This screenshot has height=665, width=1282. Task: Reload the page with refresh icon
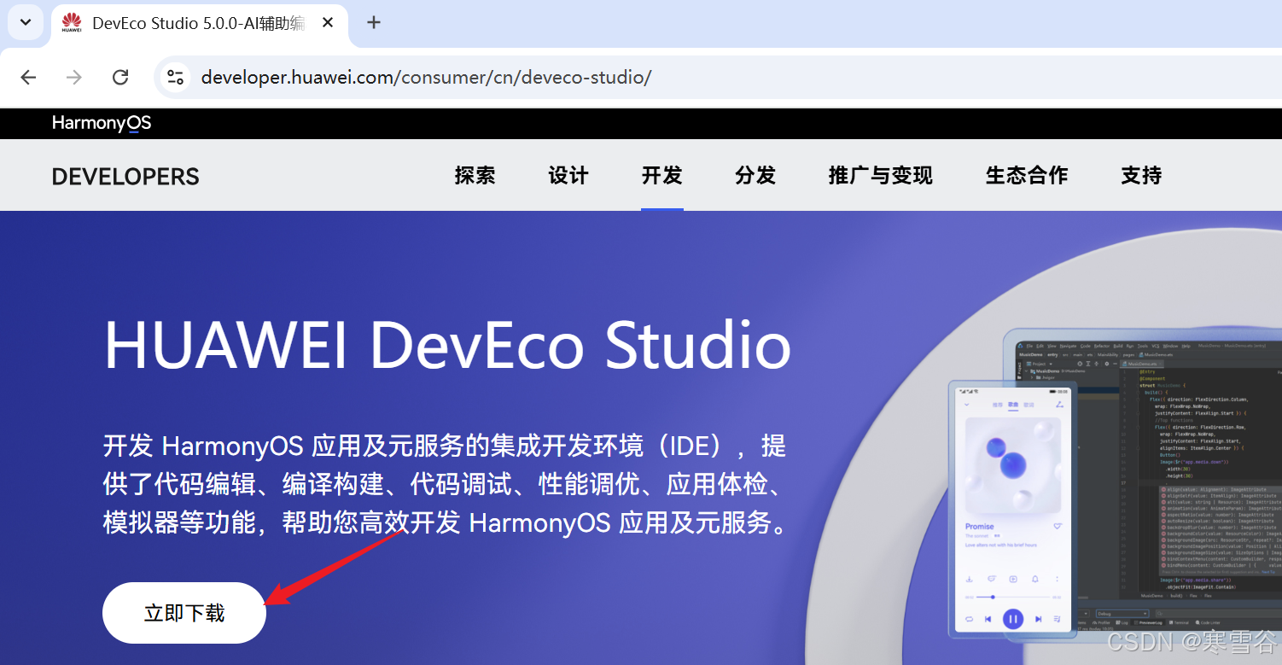coord(120,78)
